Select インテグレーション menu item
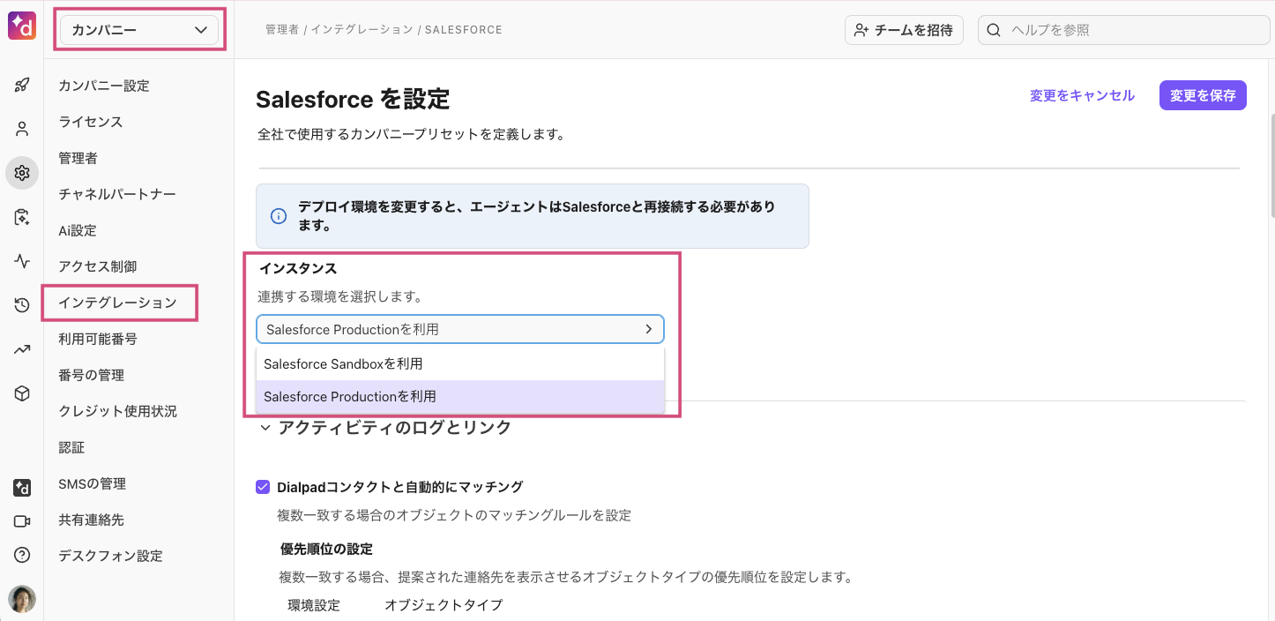 coord(117,303)
